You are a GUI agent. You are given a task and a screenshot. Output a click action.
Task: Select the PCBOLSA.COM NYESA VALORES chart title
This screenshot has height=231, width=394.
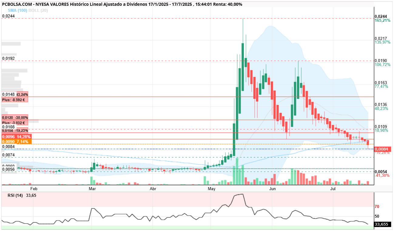pos(122,4)
